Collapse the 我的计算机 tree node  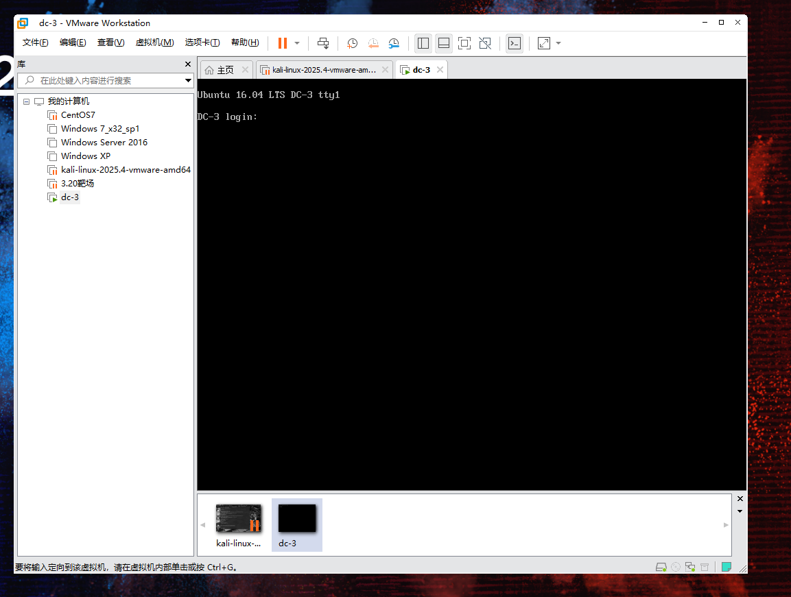coord(26,101)
